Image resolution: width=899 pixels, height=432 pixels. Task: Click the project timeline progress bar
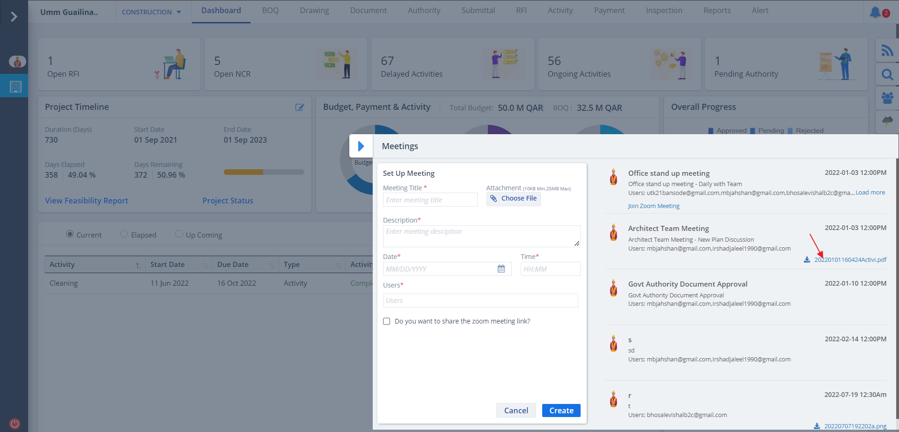[x=264, y=172]
